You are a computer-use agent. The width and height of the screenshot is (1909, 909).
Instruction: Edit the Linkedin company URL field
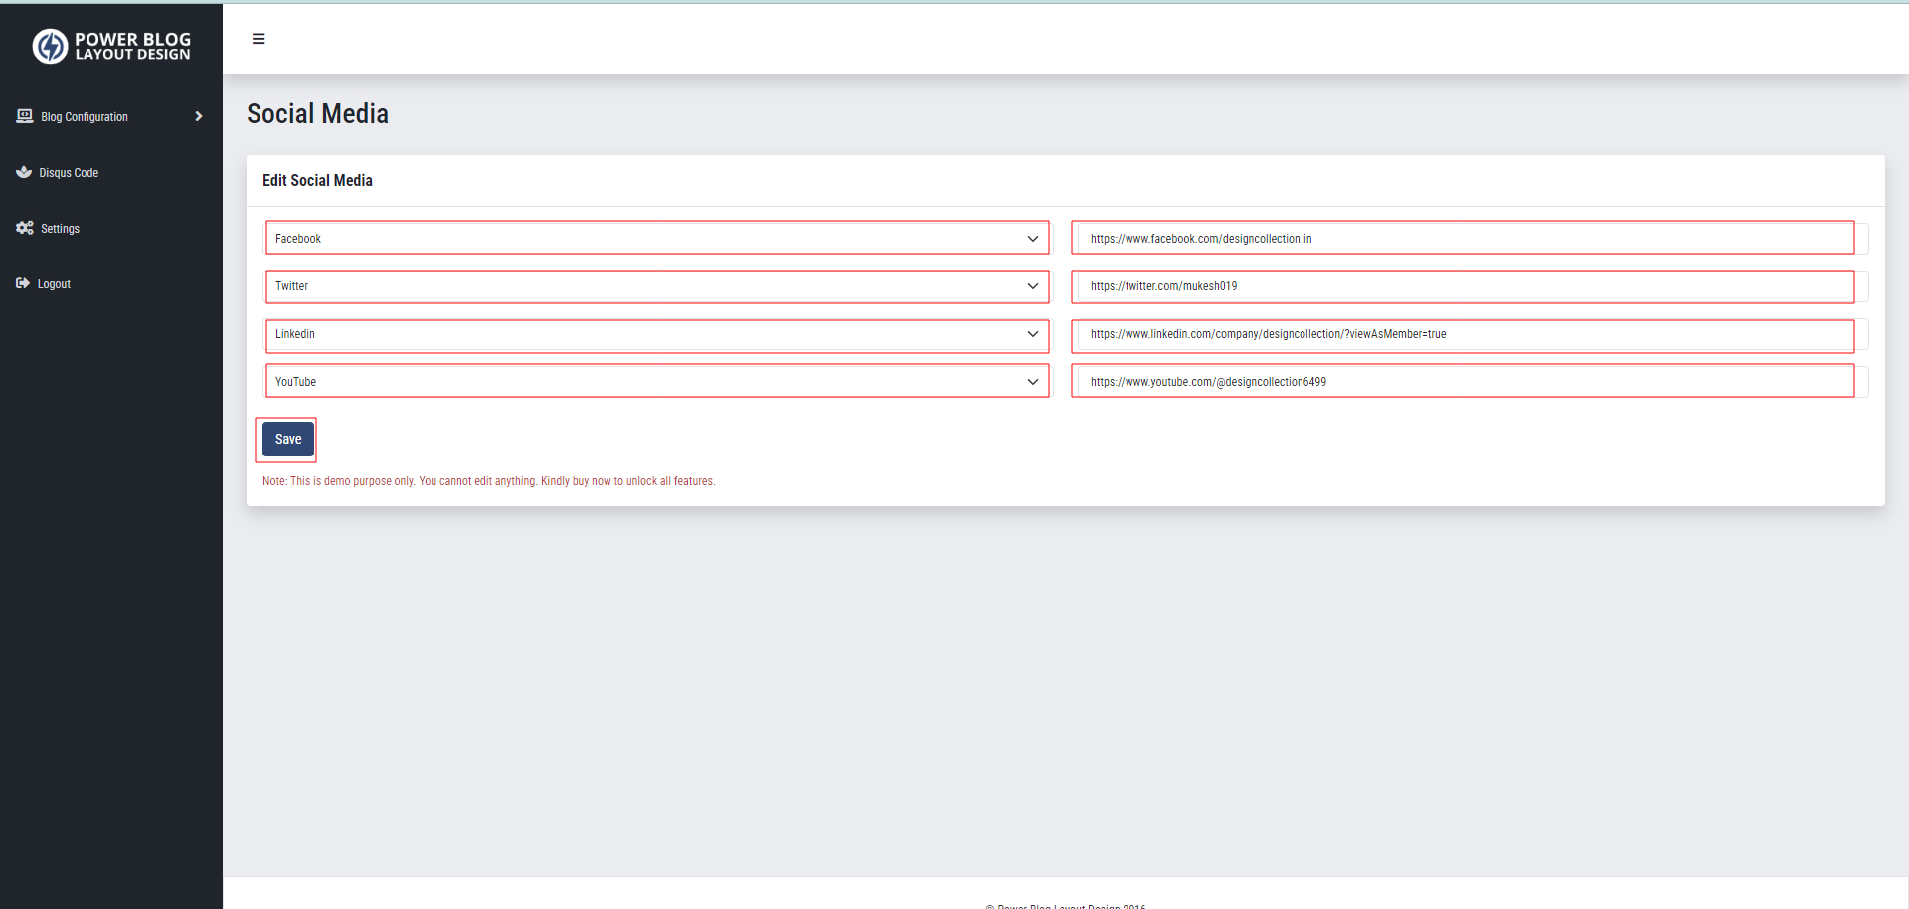pos(1462,334)
